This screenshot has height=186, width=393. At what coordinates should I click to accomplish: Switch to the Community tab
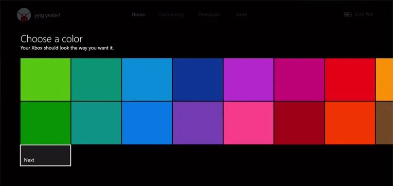pyautogui.click(x=171, y=15)
